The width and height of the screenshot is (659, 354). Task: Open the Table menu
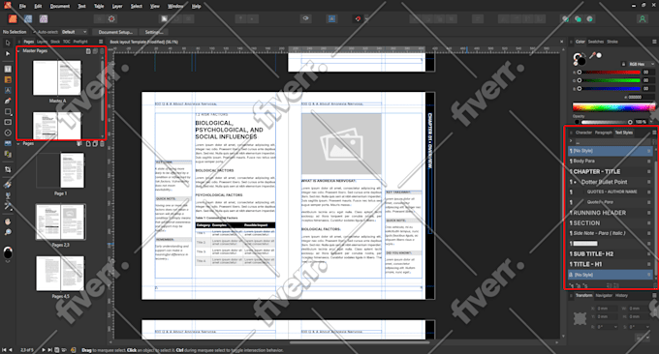point(99,7)
